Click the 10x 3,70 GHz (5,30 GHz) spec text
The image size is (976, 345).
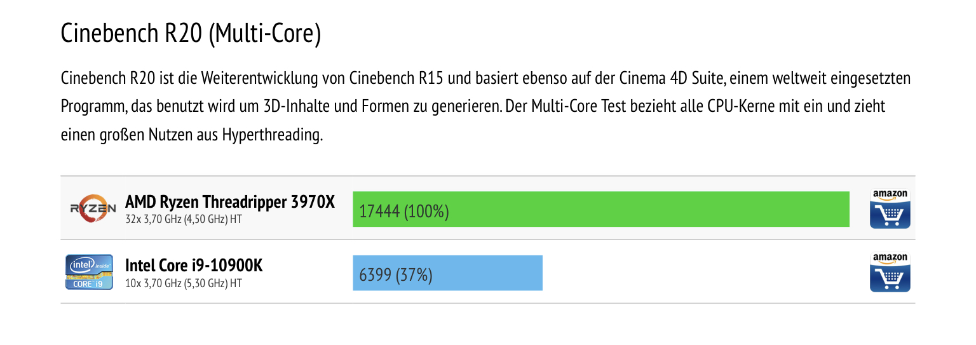[x=184, y=283]
